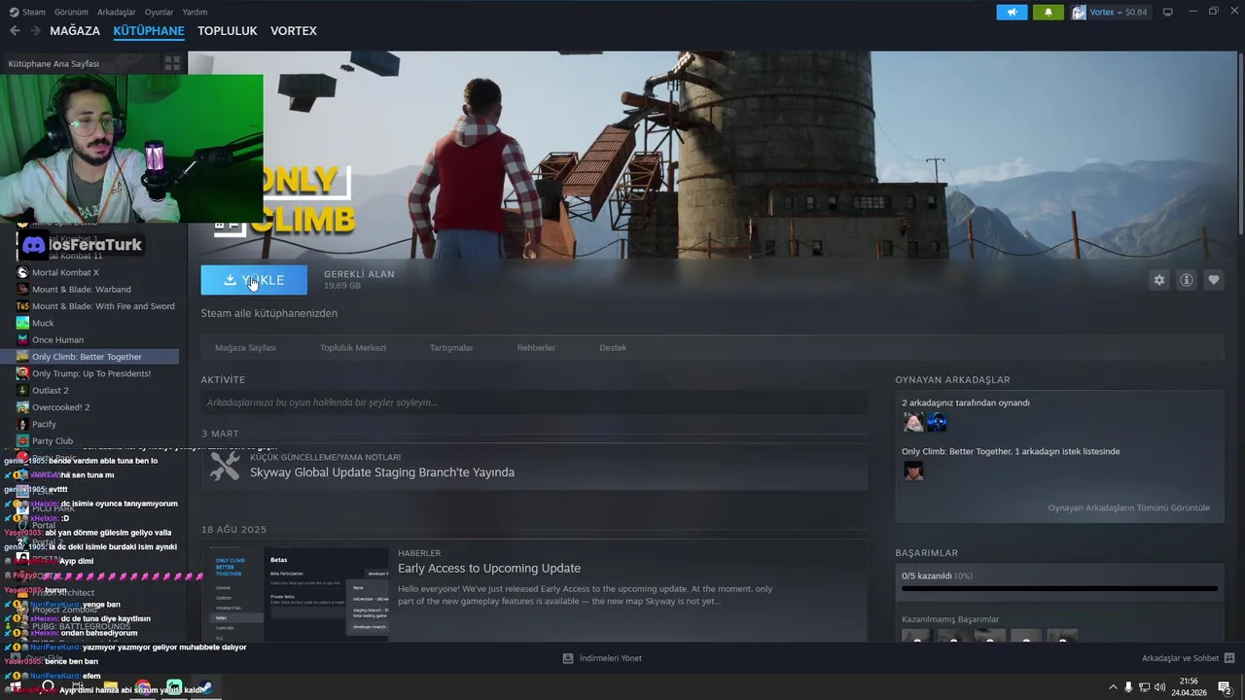Screen dimensions: 1245x700
Task: Open the Mağaza Sayfası link
Action: click(x=245, y=347)
